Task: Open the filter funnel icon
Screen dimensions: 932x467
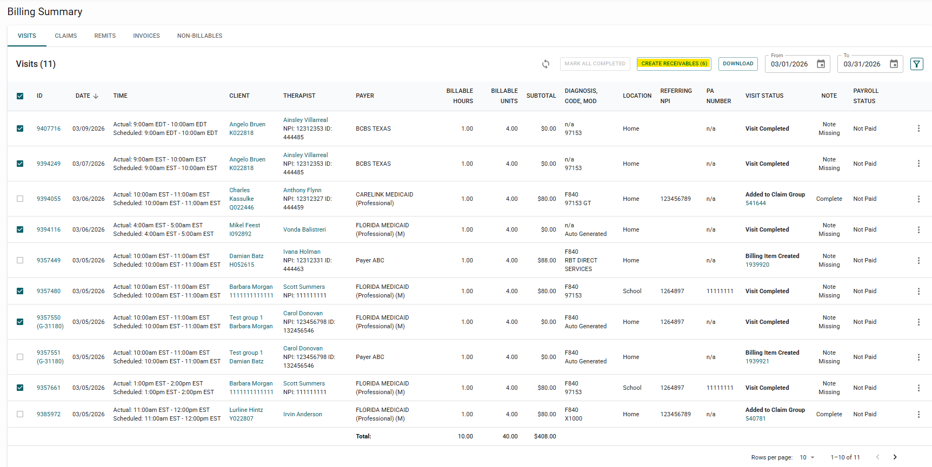Action: [916, 64]
